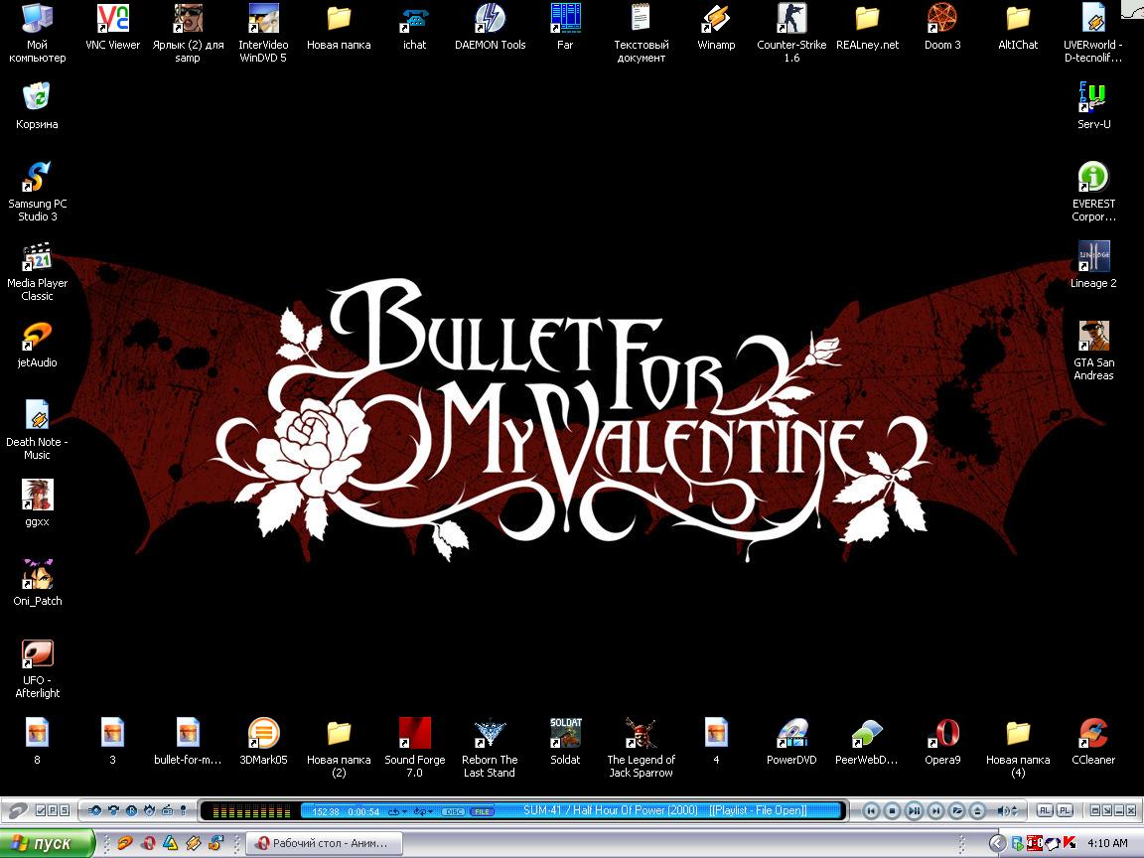Toggle the jetAudio PL playlist button

1066,810
